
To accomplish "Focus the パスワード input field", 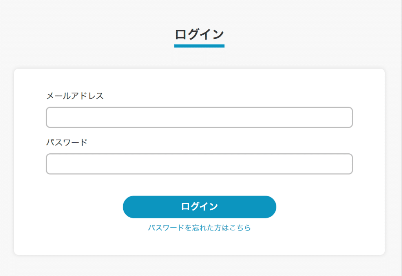I will (x=199, y=164).
